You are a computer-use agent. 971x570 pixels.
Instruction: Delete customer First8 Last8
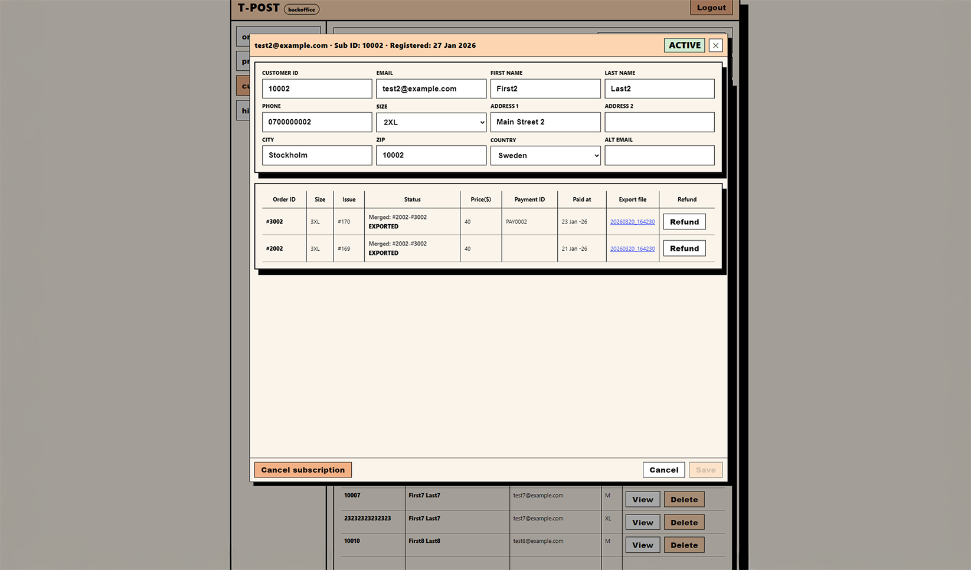tap(684, 545)
